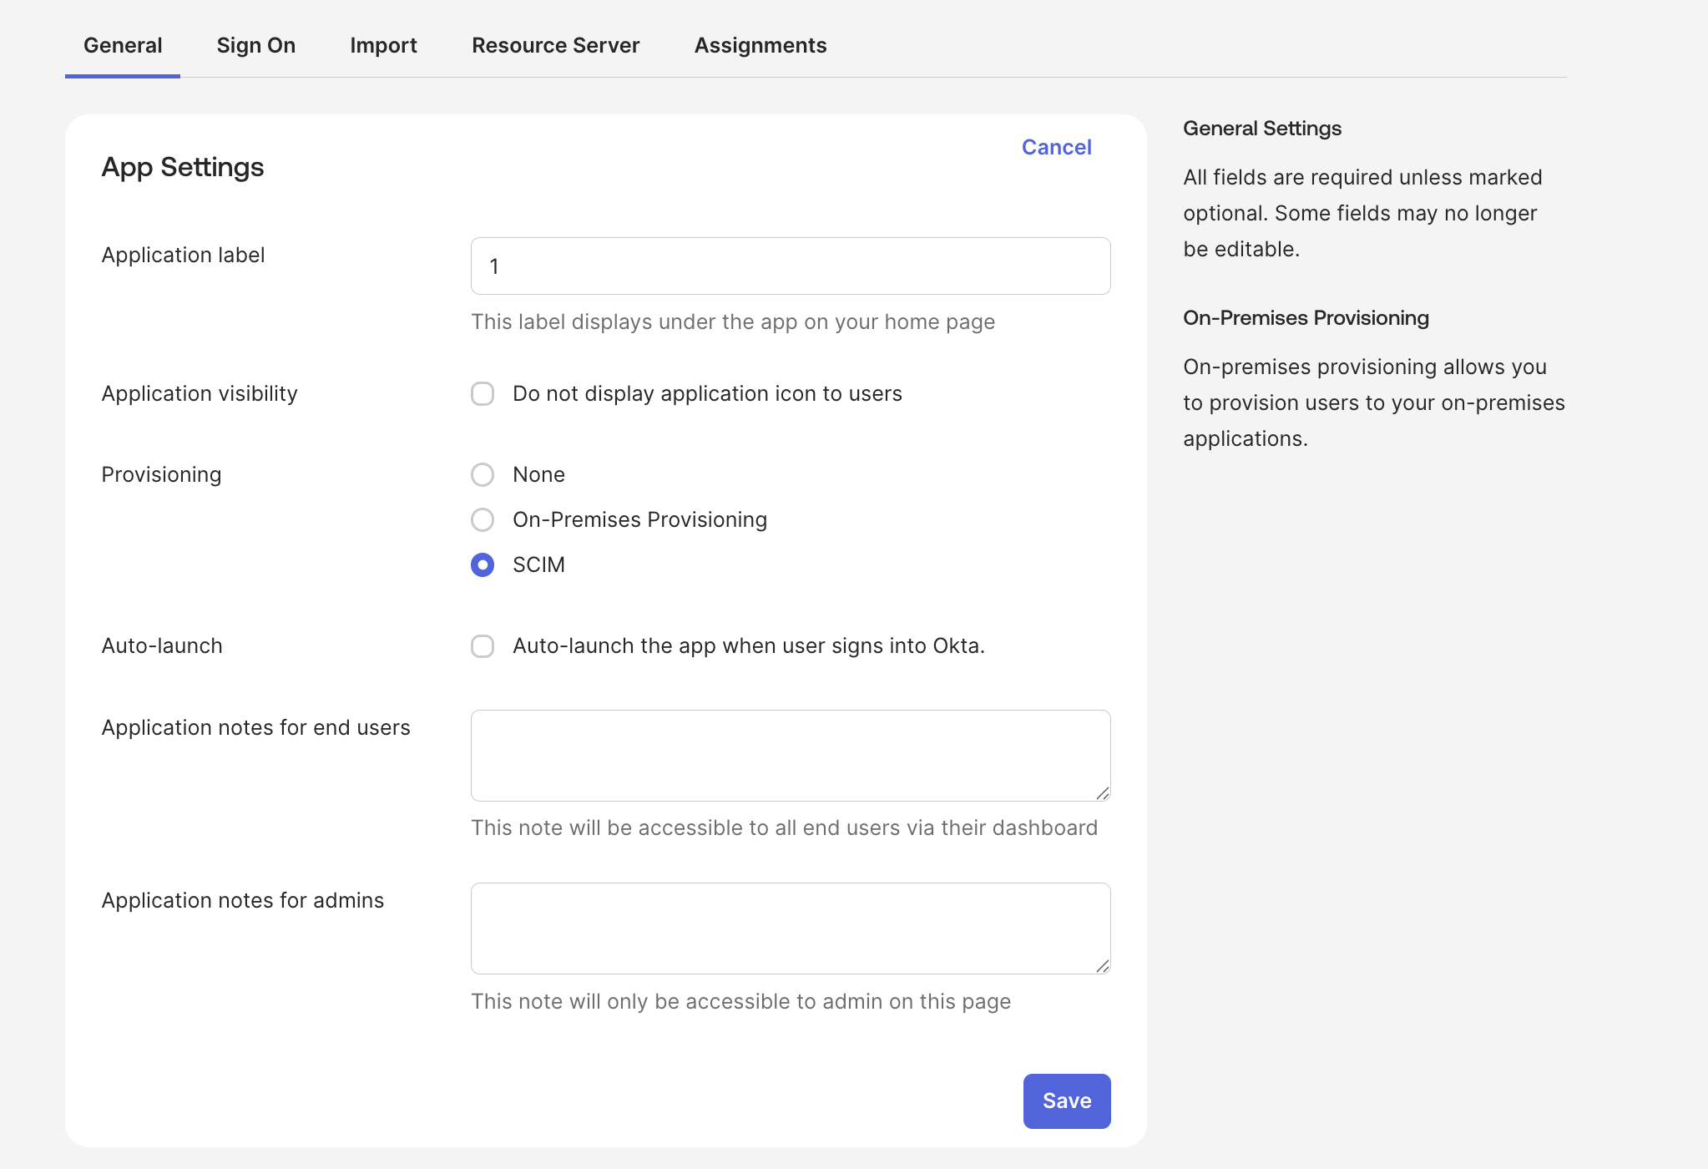1708x1169 pixels.
Task: Enable Auto-launch checkbox
Action: pos(483,645)
